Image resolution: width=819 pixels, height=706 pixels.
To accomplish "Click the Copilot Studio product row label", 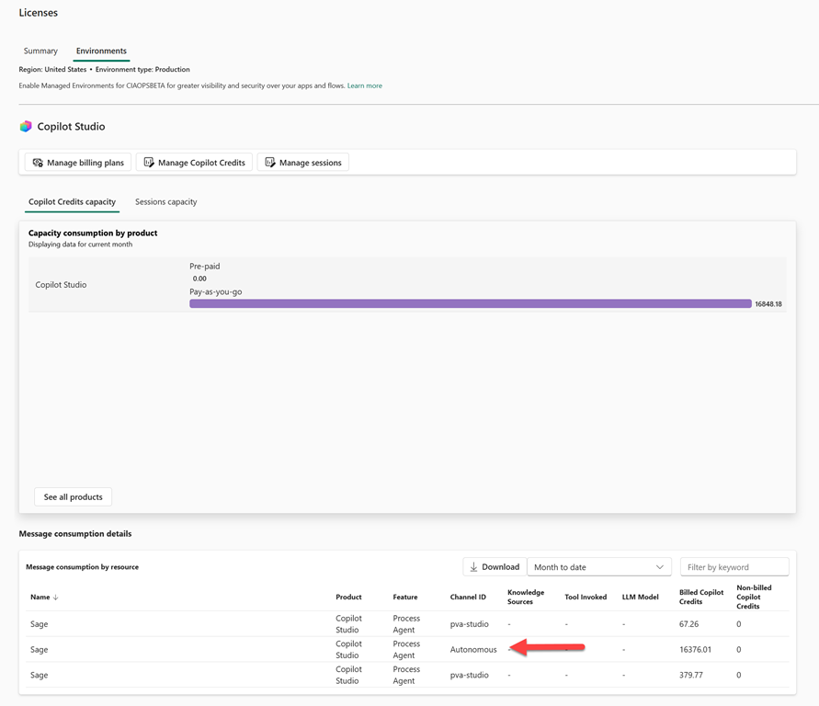I will click(61, 285).
